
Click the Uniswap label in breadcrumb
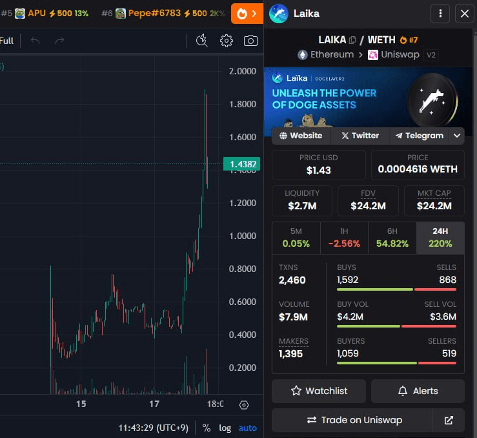(x=400, y=55)
